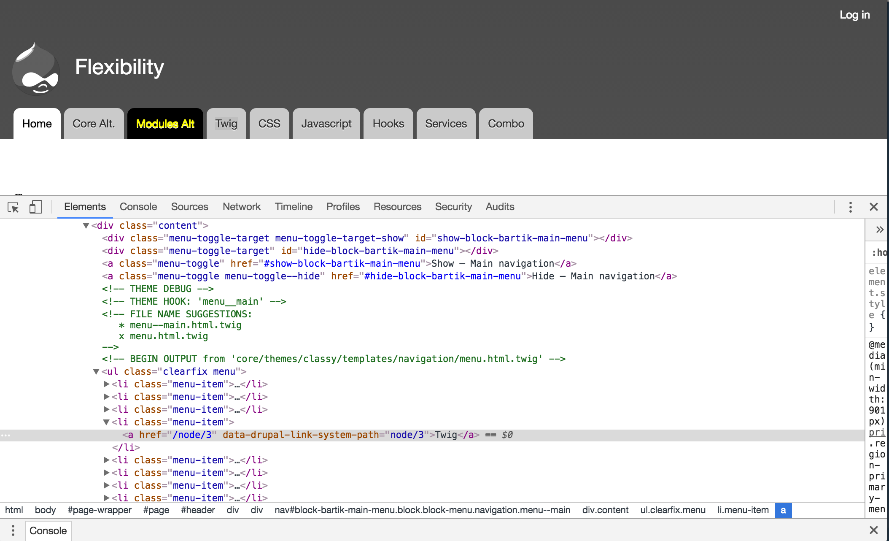Image resolution: width=889 pixels, height=541 pixels.
Task: Close the Console drawer
Action: click(x=873, y=530)
